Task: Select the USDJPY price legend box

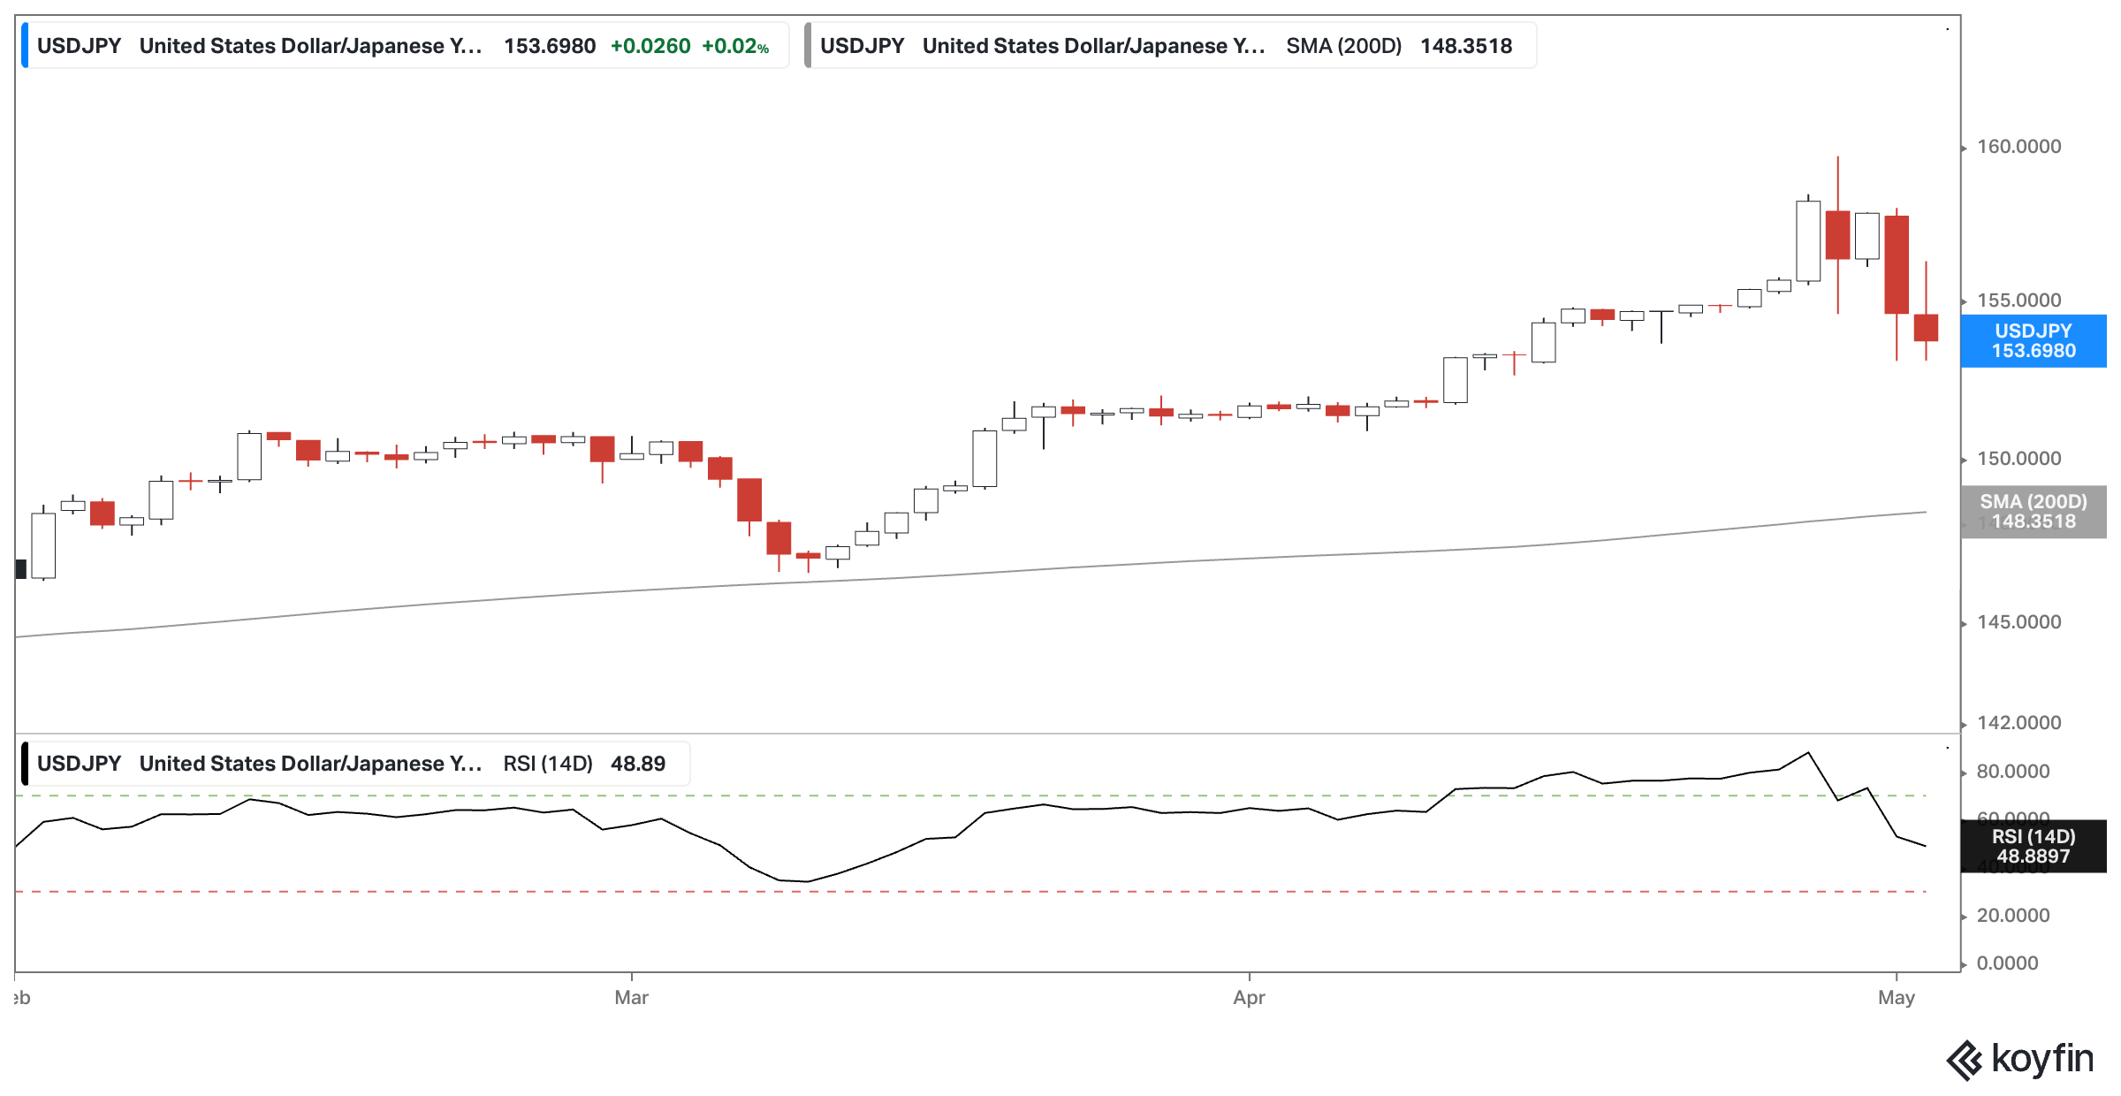Action: 407,46
